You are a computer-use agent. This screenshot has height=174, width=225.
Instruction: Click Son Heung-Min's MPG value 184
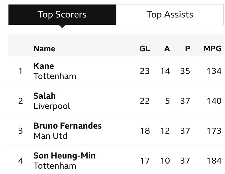point(214,160)
